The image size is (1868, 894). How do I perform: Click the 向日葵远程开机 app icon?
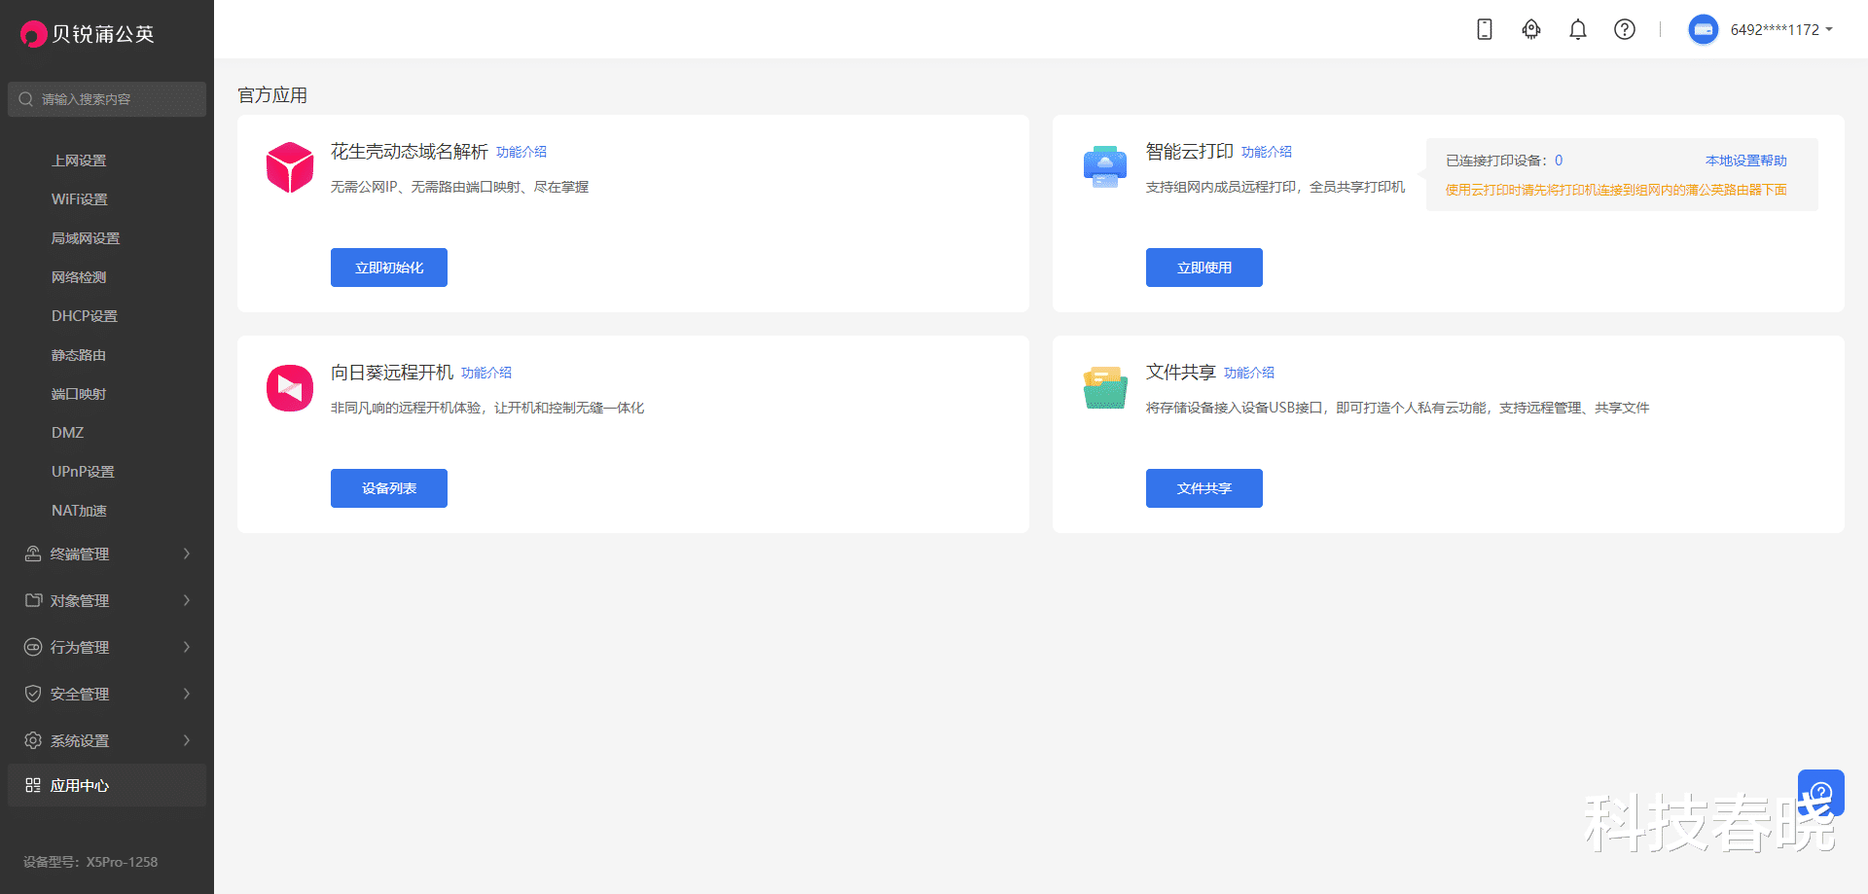tap(290, 388)
